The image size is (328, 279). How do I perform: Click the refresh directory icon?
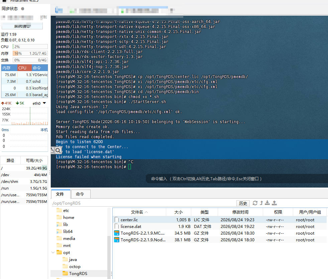[255, 203]
